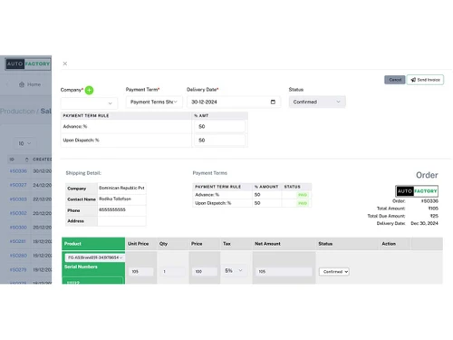This screenshot has height=340, width=453.
Task: Click the Advance % amount field
Action: [219, 126]
